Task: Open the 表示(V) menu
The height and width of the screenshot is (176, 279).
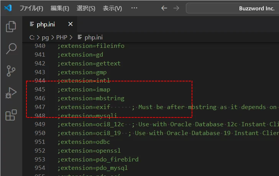Action: click(x=112, y=8)
